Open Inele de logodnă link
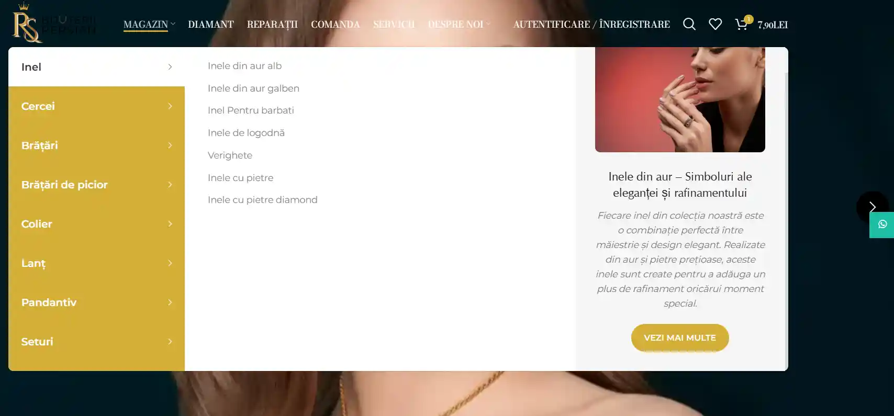Viewport: 894px width, 416px height. coord(246,133)
